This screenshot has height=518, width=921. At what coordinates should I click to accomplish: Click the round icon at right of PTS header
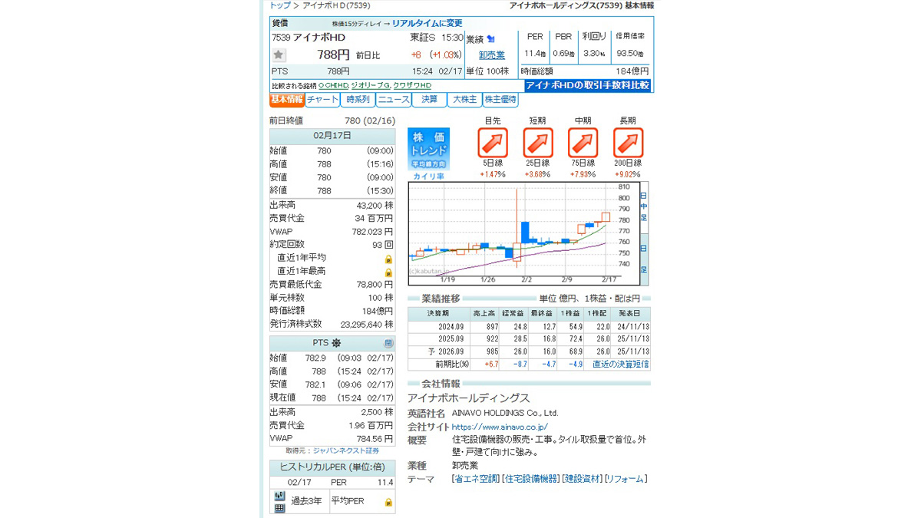(388, 343)
